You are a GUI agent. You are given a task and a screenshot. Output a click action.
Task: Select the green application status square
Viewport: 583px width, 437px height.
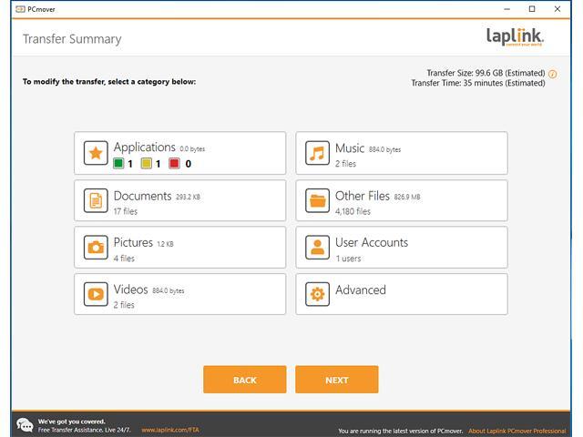[x=118, y=164]
